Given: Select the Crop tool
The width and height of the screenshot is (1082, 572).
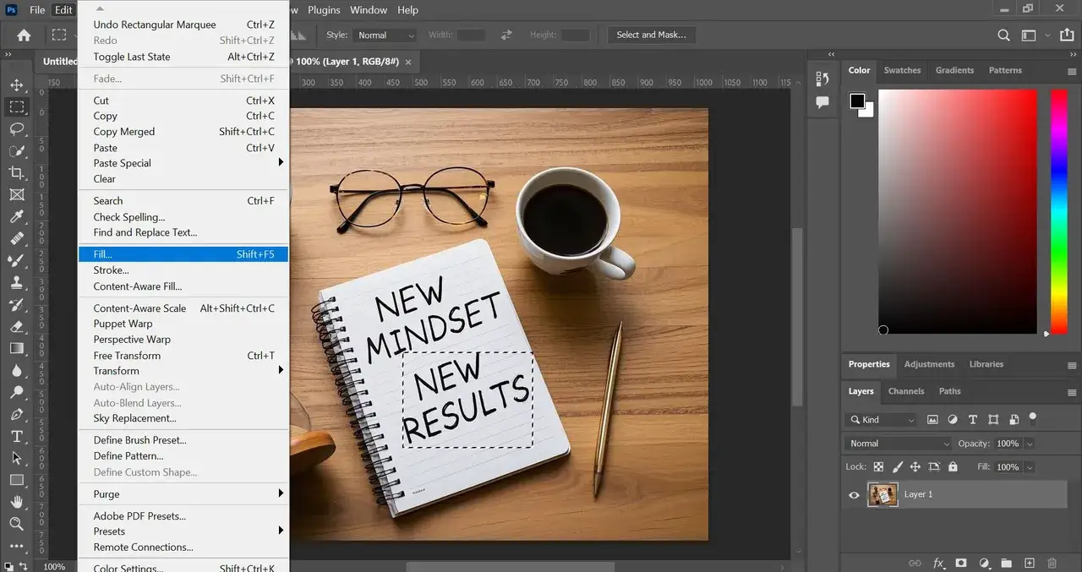Looking at the screenshot, I should point(17,172).
